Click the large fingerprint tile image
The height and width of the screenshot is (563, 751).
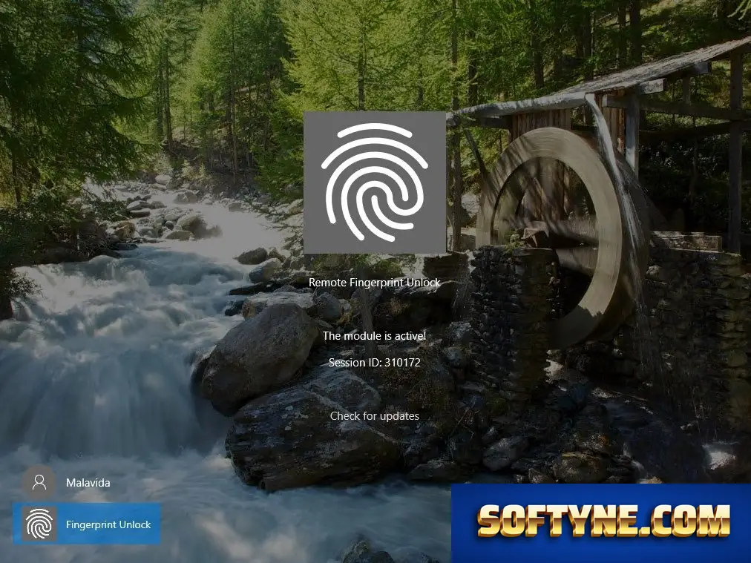point(375,182)
